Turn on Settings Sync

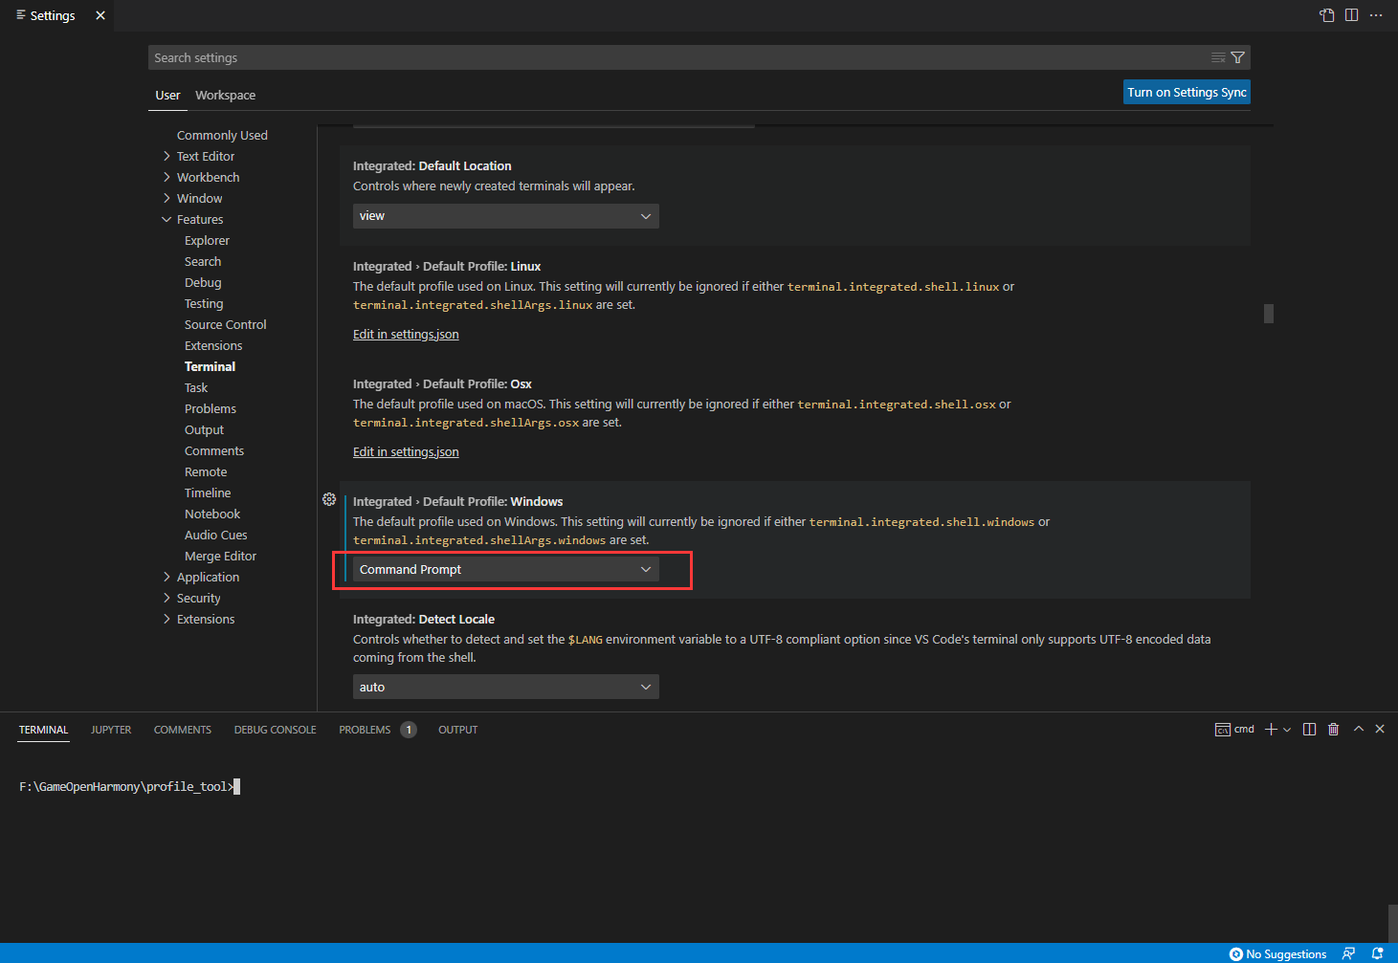pyautogui.click(x=1187, y=93)
